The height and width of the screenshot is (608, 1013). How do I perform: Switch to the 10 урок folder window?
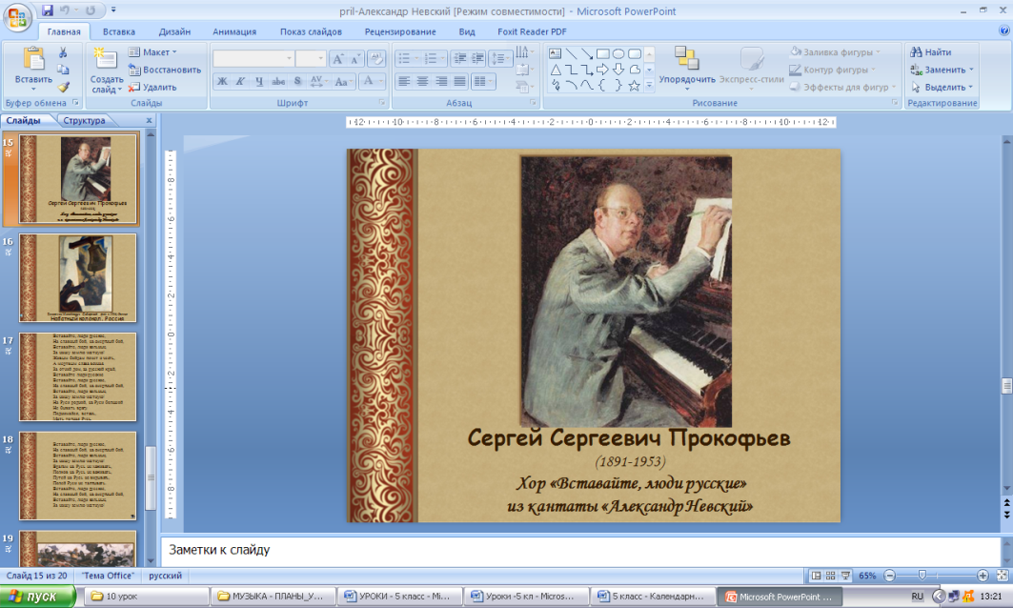[x=147, y=597]
